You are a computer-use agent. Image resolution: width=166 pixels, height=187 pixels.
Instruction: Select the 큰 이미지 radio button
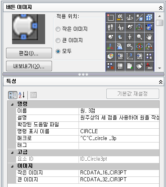(x=58, y=40)
